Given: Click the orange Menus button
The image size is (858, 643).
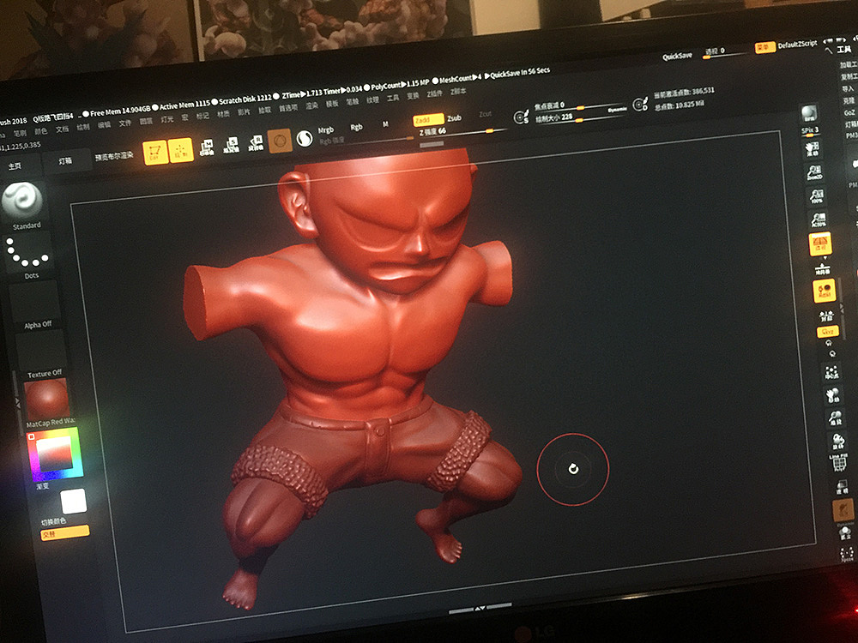Looking at the screenshot, I should (764, 47).
